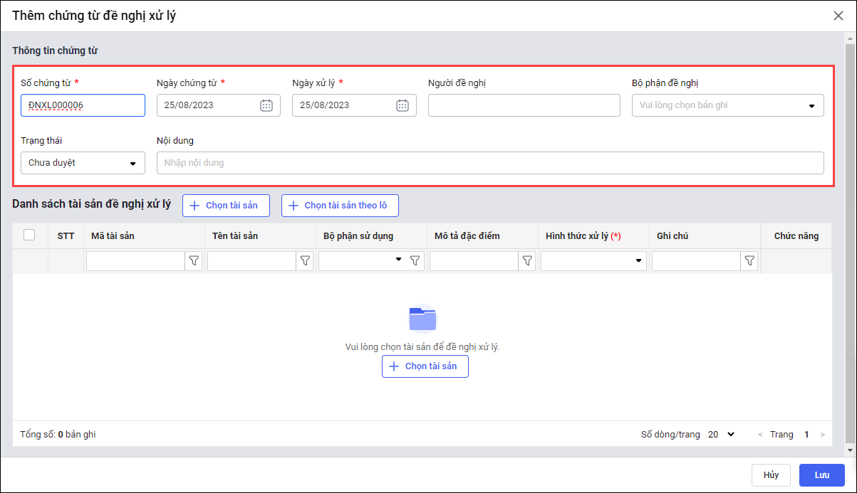Expand the Hình thức xử lý filter dropdown

(638, 261)
